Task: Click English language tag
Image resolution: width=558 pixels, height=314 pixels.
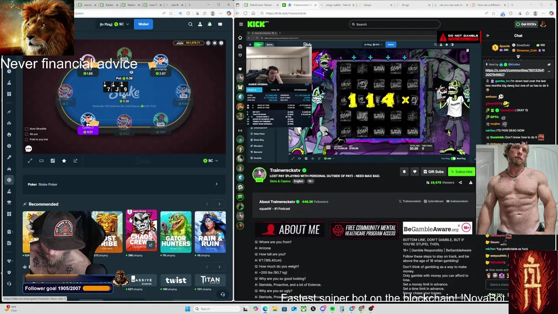Action: tap(299, 181)
